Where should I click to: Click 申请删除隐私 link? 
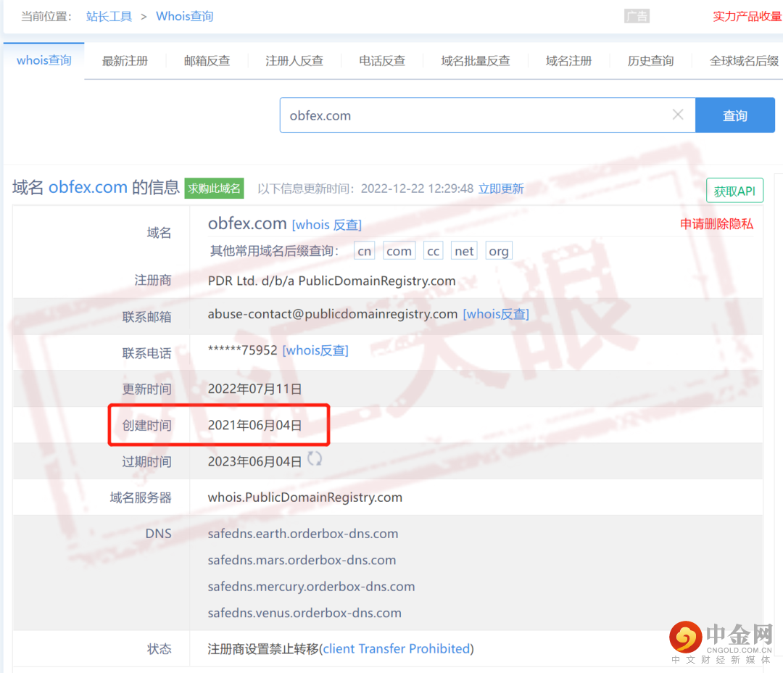(716, 224)
